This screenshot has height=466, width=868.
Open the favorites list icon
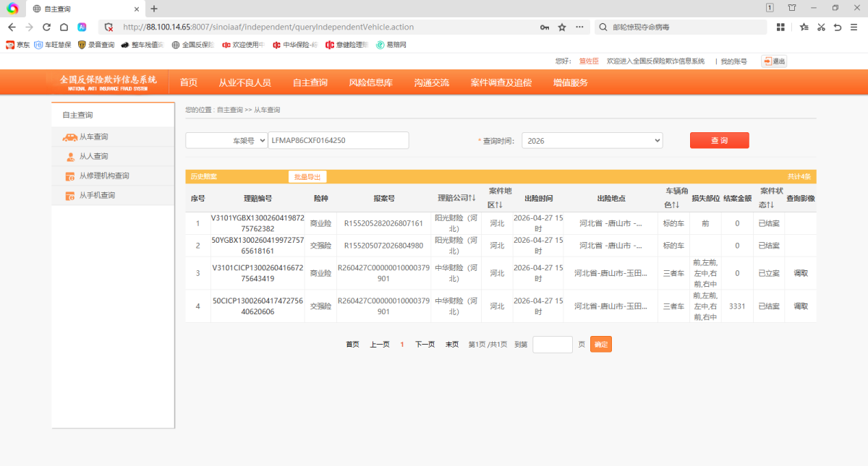pyautogui.click(x=804, y=27)
